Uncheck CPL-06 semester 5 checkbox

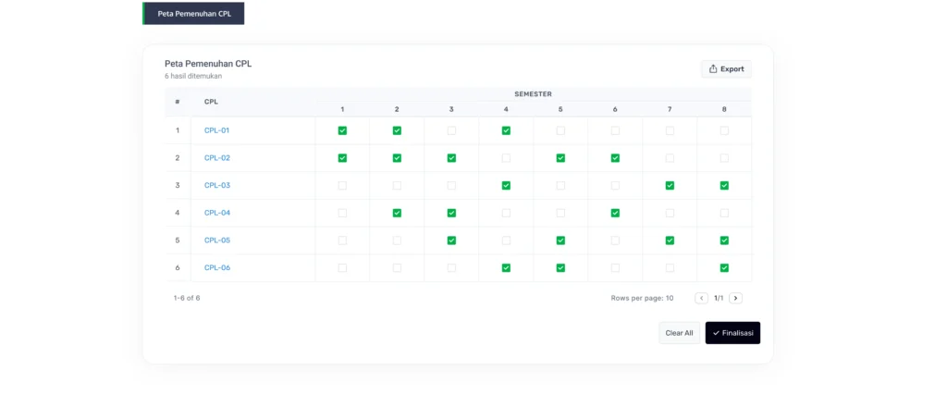[x=560, y=267]
